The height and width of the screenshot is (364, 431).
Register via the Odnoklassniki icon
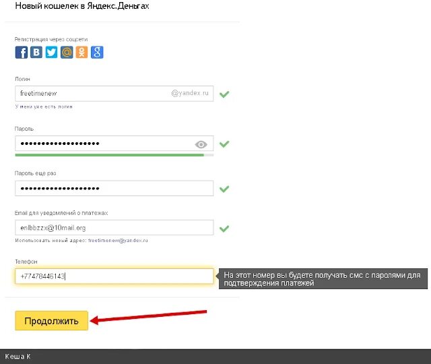pos(81,52)
